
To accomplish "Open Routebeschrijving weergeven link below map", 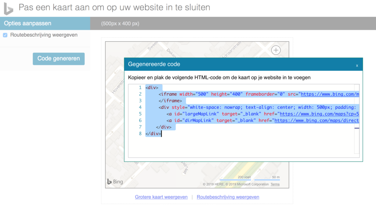I will click(x=228, y=197).
